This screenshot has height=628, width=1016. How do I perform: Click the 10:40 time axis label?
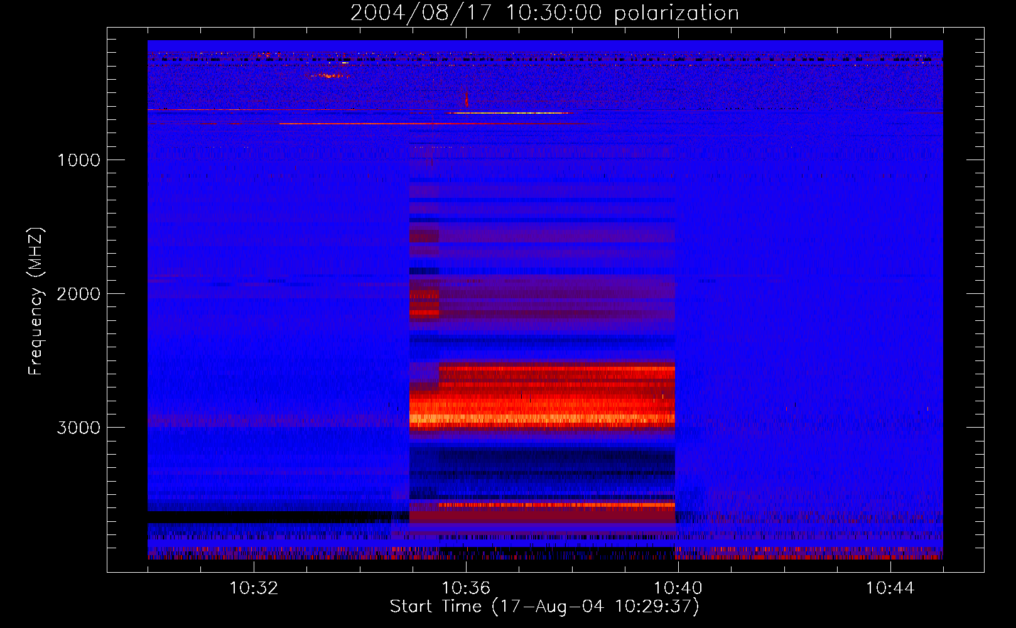pos(678,588)
